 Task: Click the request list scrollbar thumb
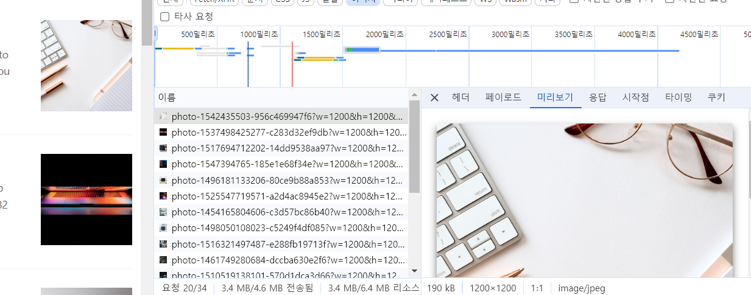pyautogui.click(x=414, y=147)
